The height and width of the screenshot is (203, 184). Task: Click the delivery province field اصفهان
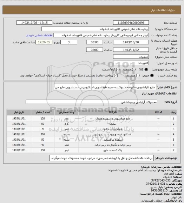point(131,57)
